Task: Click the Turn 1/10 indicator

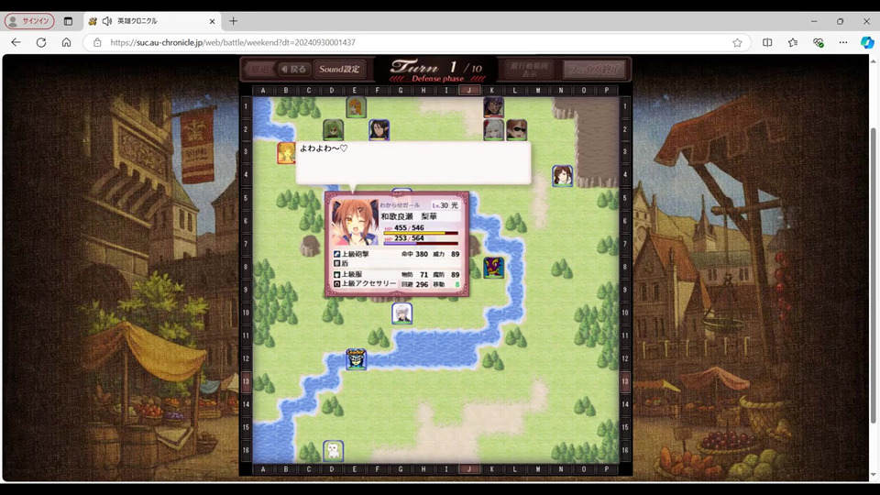Action: pyautogui.click(x=438, y=71)
